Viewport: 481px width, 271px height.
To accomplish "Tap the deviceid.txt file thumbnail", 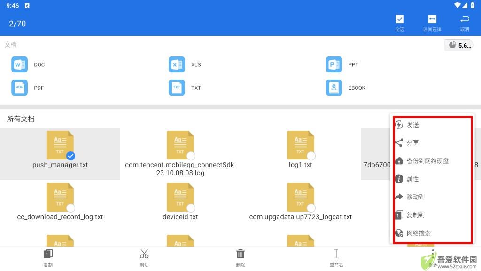I will point(180,197).
